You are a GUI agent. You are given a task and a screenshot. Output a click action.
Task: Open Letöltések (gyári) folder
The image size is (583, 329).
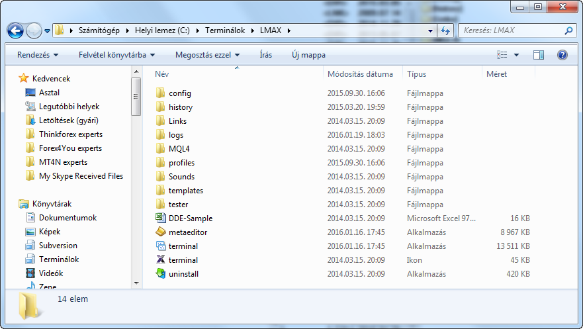click(69, 120)
